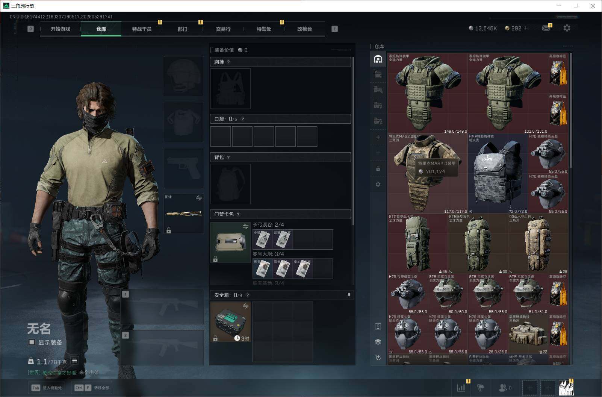
Task: Click the 背包 section header
Action: click(281, 157)
